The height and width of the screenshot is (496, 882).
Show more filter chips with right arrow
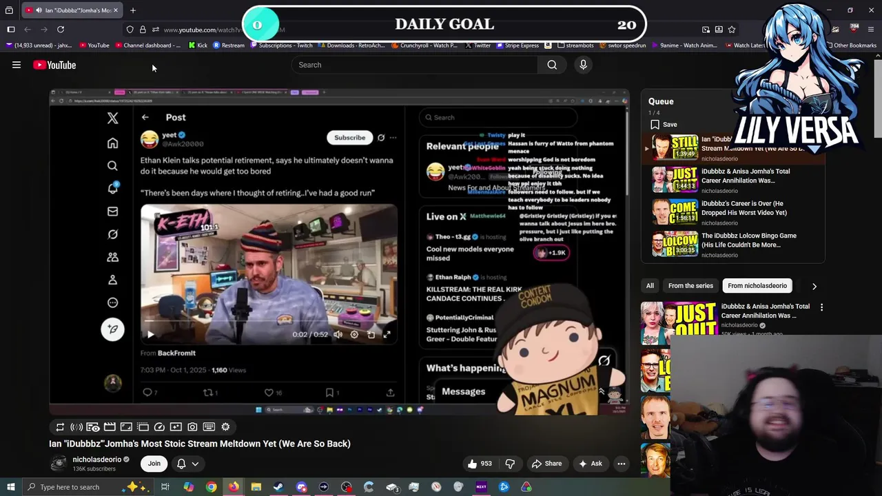(814, 286)
